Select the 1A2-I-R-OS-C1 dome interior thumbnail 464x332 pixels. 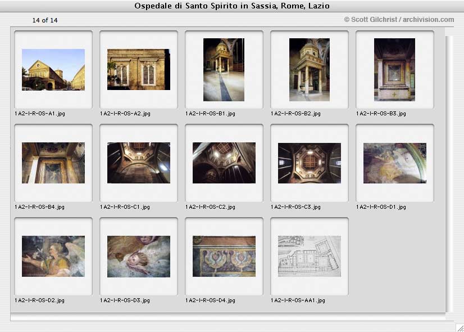(139, 163)
